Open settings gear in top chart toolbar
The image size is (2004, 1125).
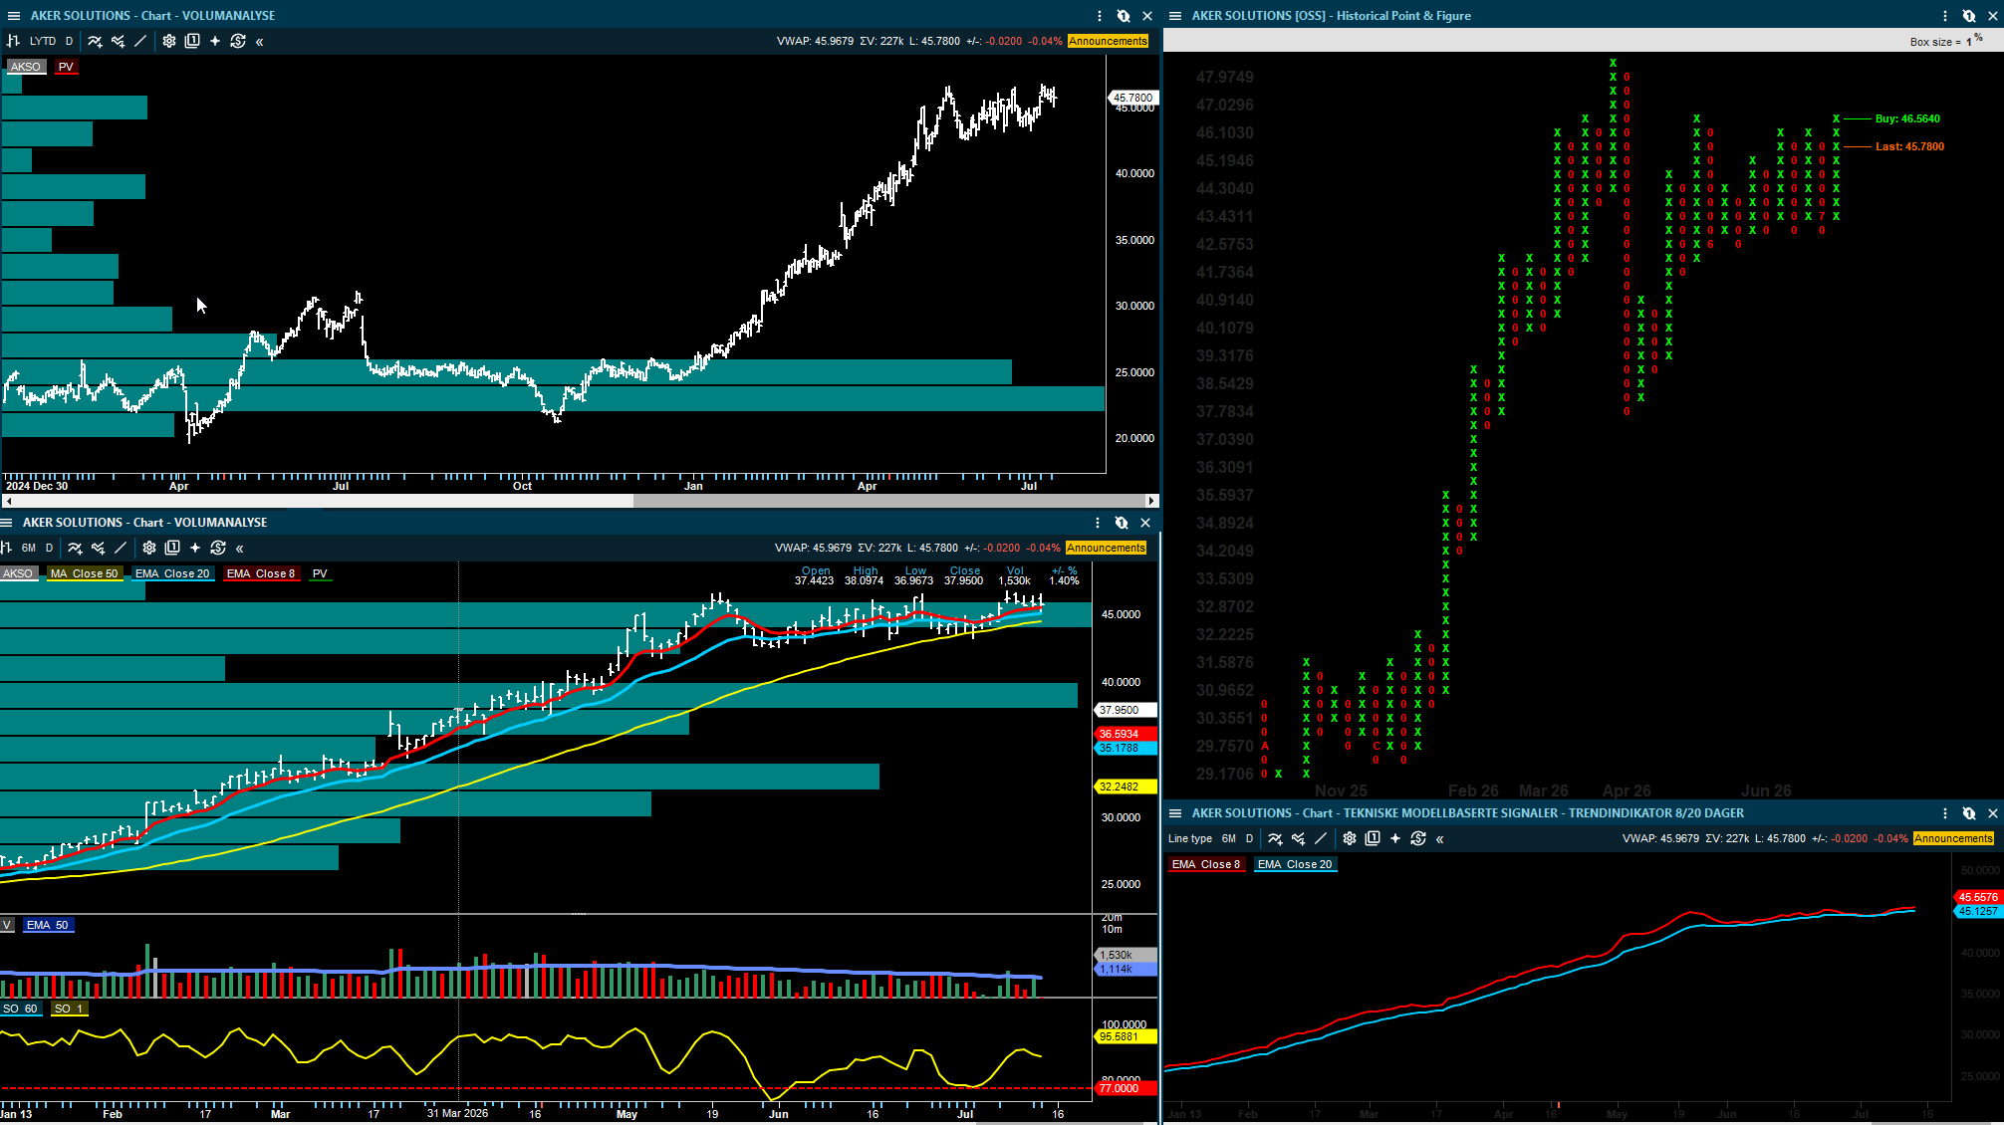169,41
